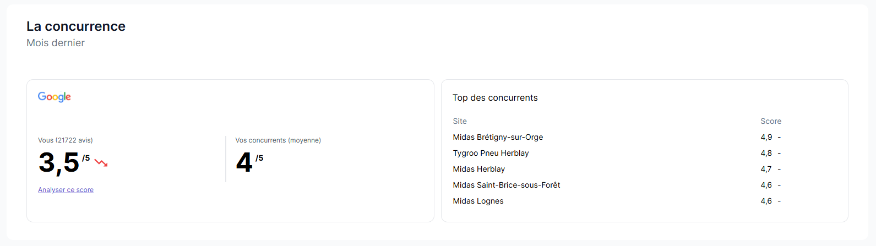This screenshot has width=876, height=246.
Task: Click the Vos concurrents (moyenne) label
Action: [x=278, y=140]
